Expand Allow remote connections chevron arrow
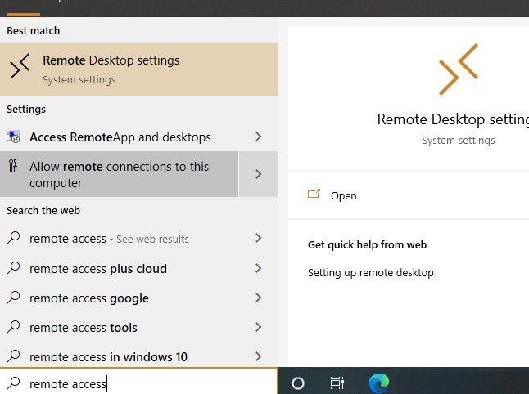Viewport: 529px width, 394px height. point(259,174)
